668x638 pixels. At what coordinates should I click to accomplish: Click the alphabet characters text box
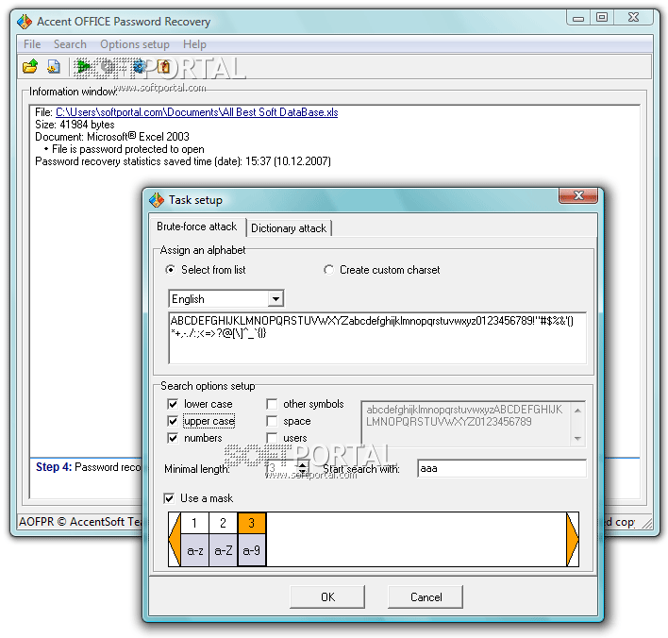[377, 339]
